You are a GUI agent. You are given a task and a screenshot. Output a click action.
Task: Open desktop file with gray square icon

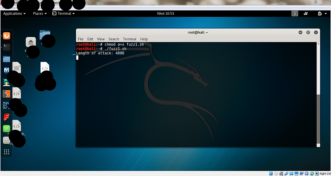click(17, 68)
